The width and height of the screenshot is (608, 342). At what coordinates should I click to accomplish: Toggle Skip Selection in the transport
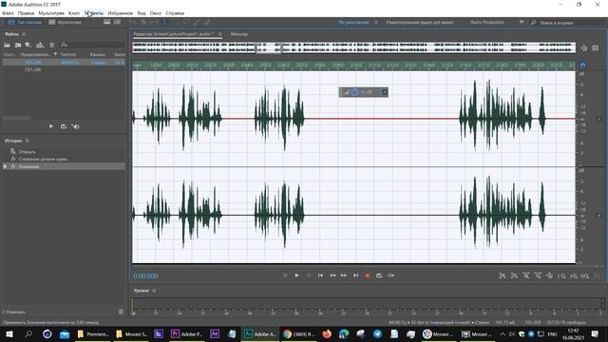(x=390, y=275)
